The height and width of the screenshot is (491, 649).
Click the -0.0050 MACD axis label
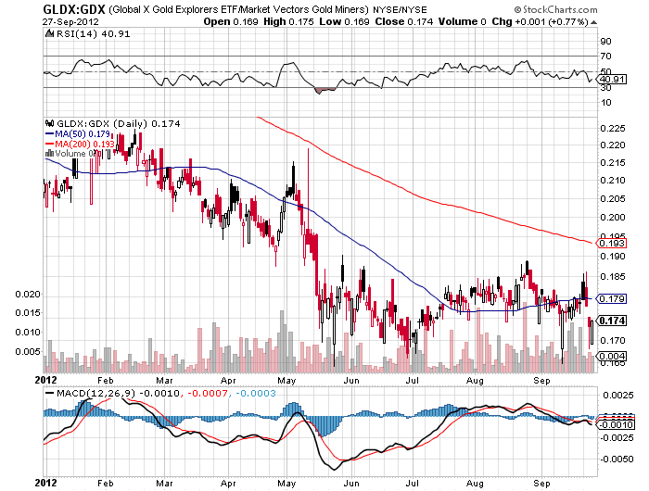pos(617,460)
